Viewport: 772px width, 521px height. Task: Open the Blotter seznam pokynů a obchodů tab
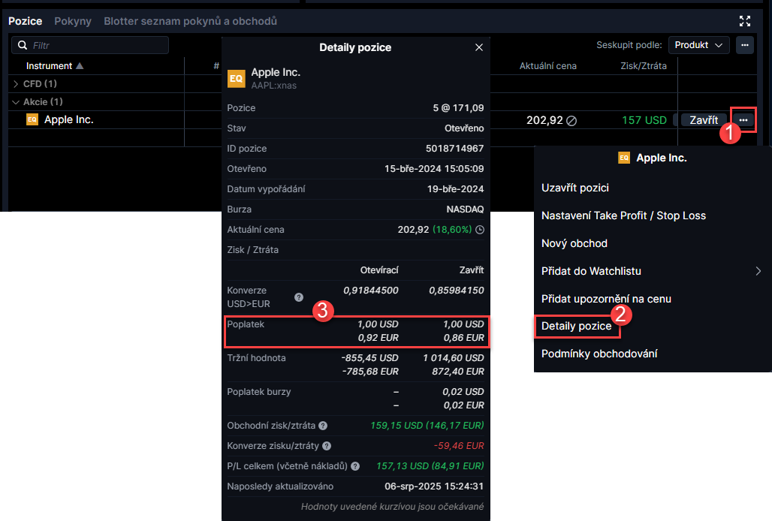click(x=191, y=21)
